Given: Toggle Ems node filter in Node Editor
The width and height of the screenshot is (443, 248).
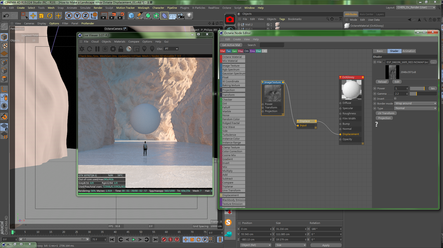Looking at the screenshot, I should click(252, 51).
